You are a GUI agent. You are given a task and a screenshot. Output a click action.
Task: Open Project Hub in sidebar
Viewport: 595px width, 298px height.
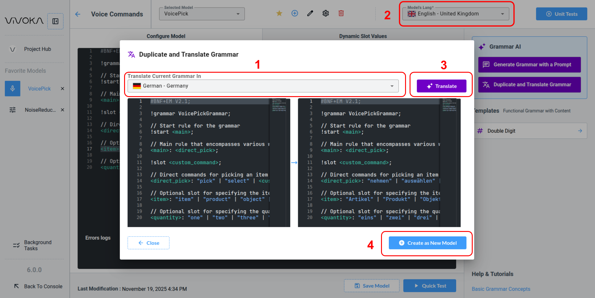point(37,49)
